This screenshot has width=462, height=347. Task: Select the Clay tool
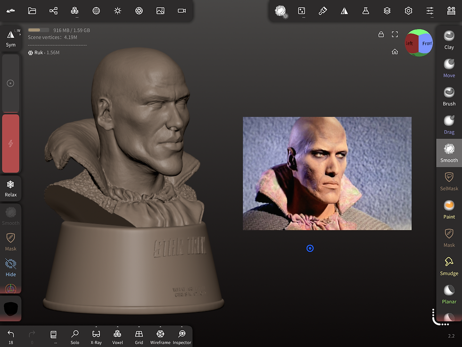pyautogui.click(x=449, y=40)
